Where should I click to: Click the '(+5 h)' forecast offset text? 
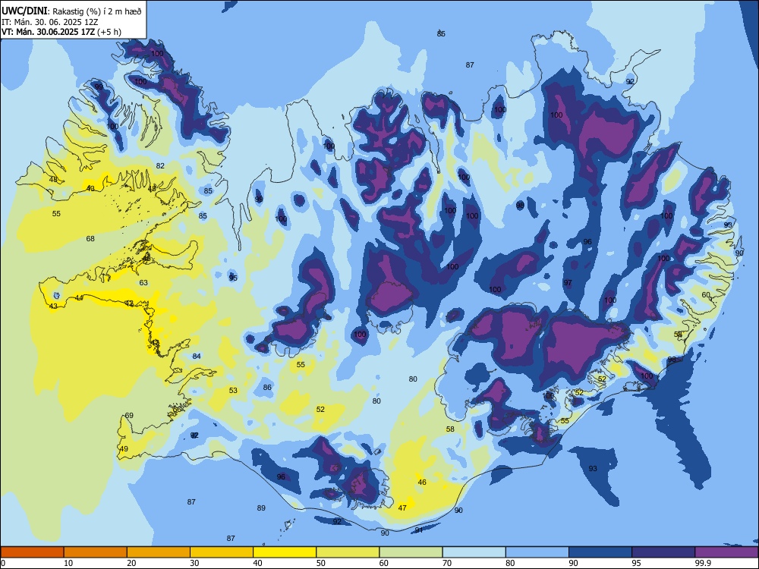tap(109, 32)
